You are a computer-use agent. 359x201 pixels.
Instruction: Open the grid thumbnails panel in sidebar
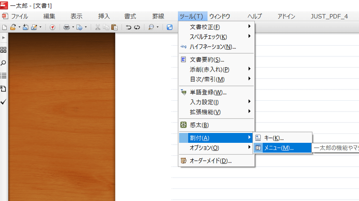point(4,50)
